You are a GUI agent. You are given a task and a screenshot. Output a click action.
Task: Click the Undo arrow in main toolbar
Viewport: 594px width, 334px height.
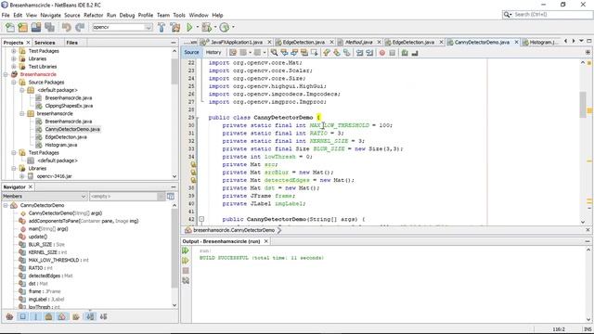67,27
